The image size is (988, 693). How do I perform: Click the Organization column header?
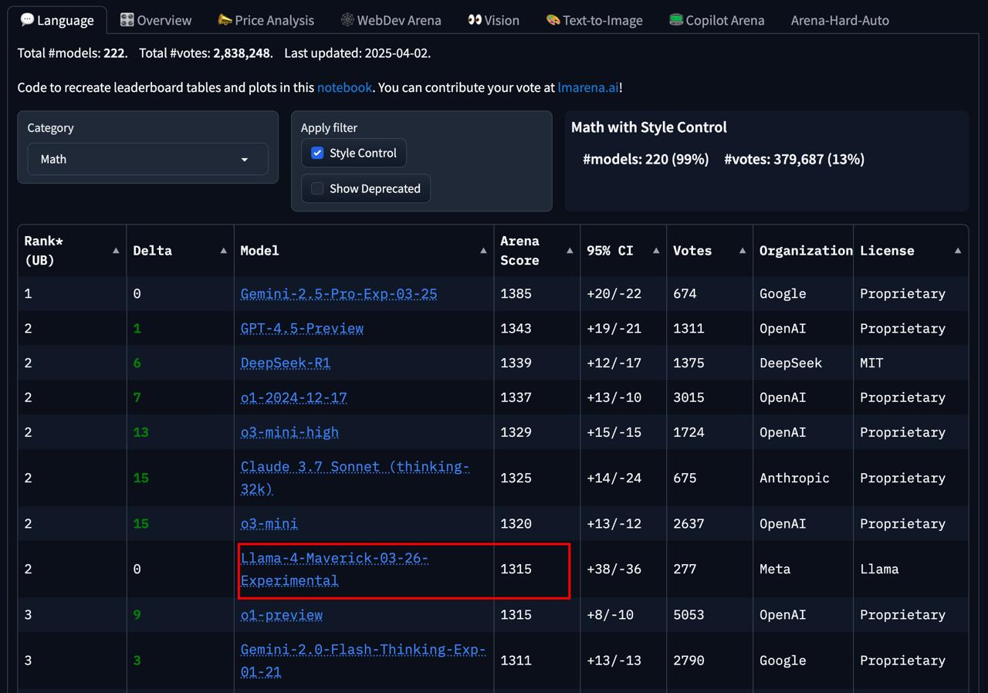coord(804,251)
